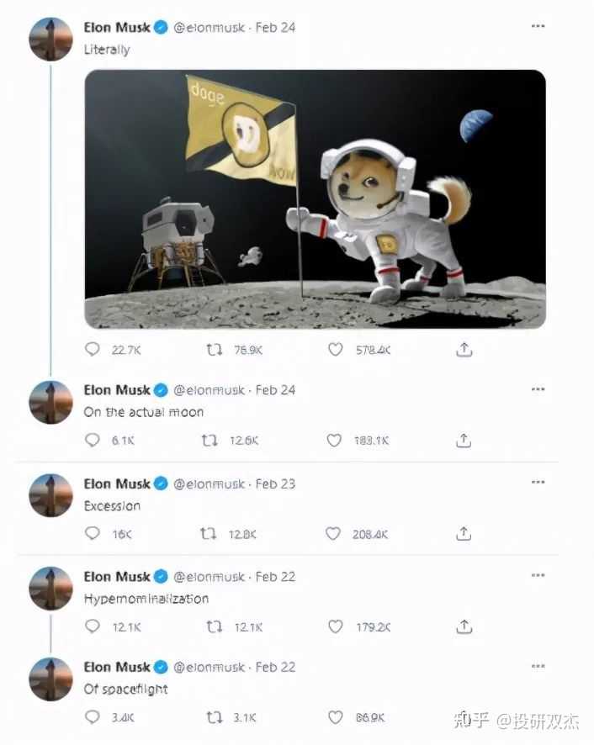Reply to the On the actual moon tweet
594x745 pixels.
click(x=93, y=440)
